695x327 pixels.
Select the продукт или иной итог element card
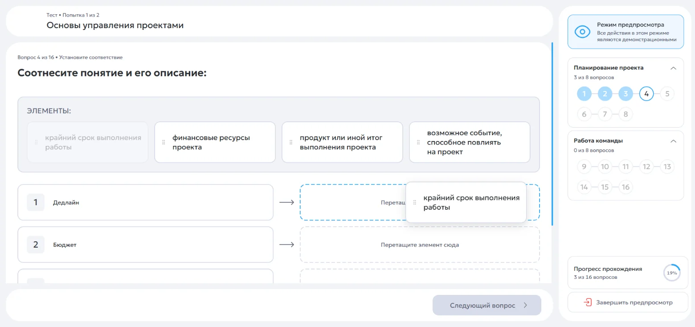(342, 142)
